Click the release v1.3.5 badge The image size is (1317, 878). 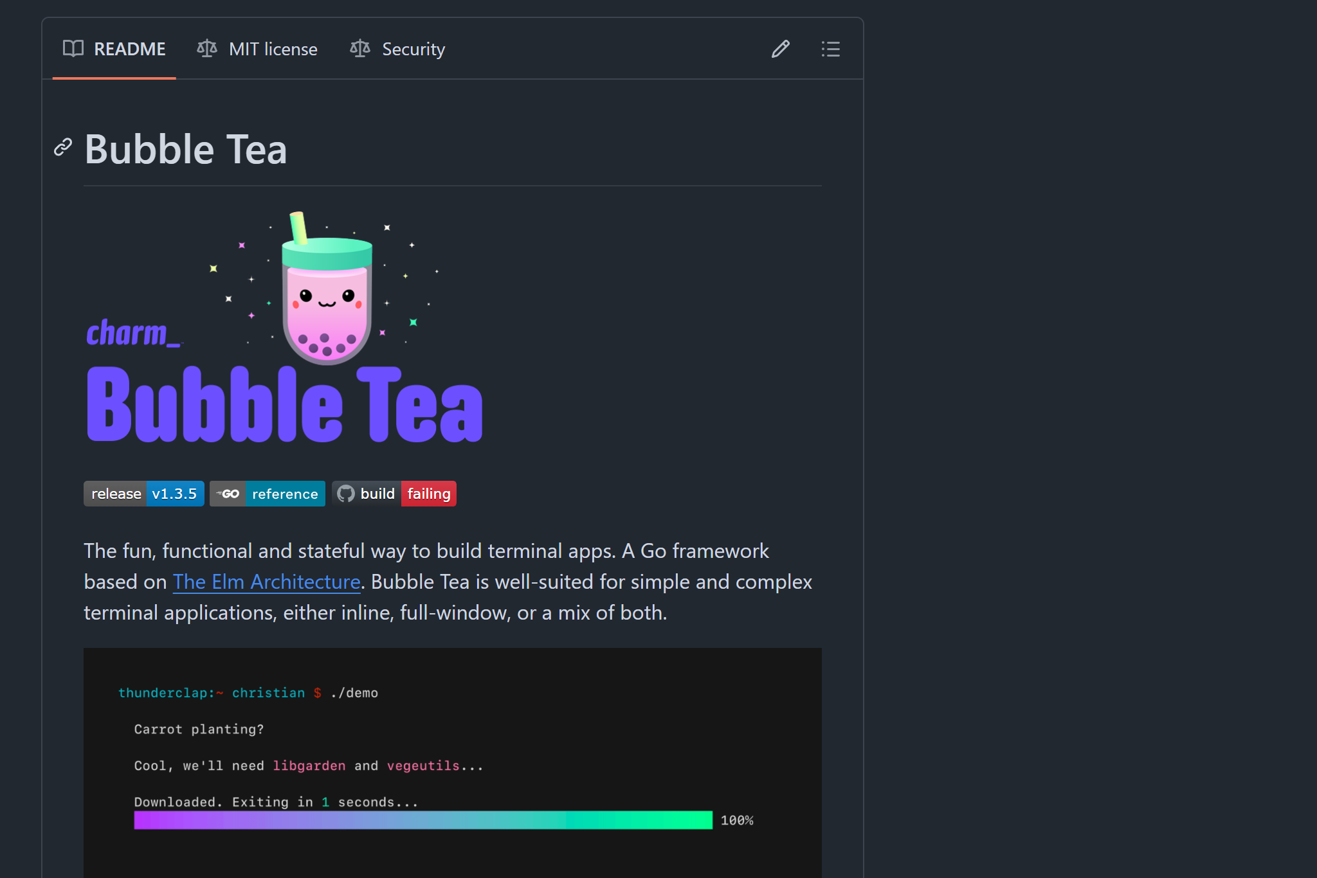pyautogui.click(x=143, y=494)
